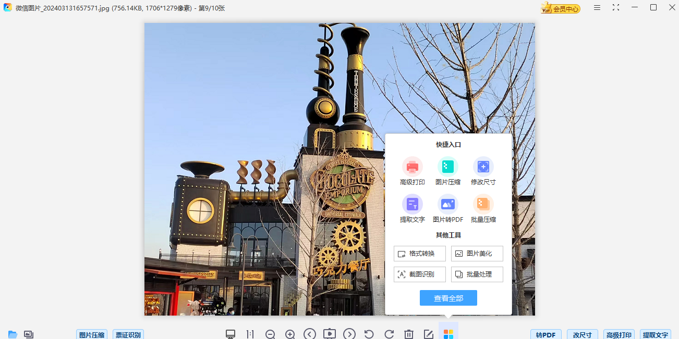Image resolution: width=679 pixels, height=339 pixels.
Task: Choose 图片美化 from other tools
Action: pos(477,254)
